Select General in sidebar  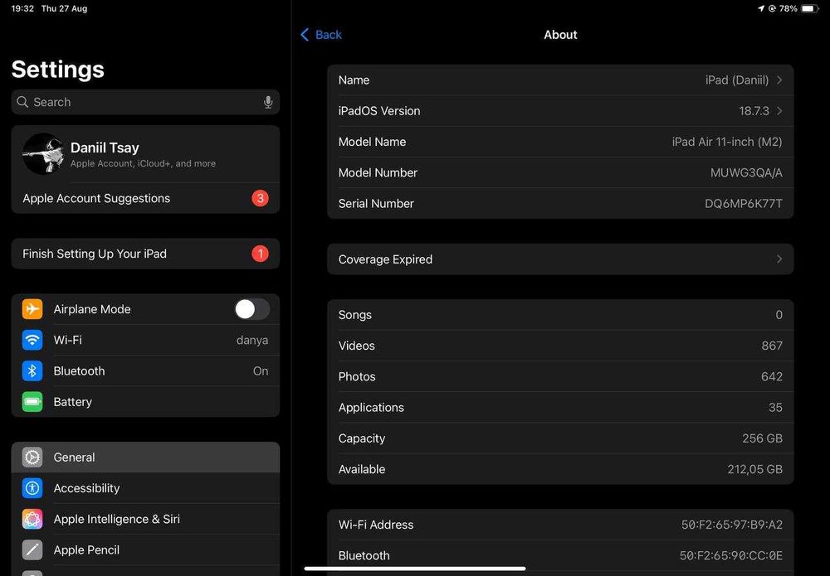click(145, 457)
